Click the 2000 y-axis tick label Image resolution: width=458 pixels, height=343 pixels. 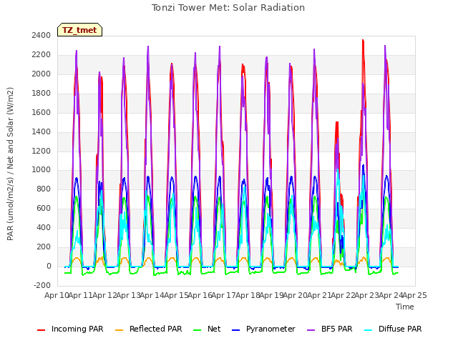[42, 74]
